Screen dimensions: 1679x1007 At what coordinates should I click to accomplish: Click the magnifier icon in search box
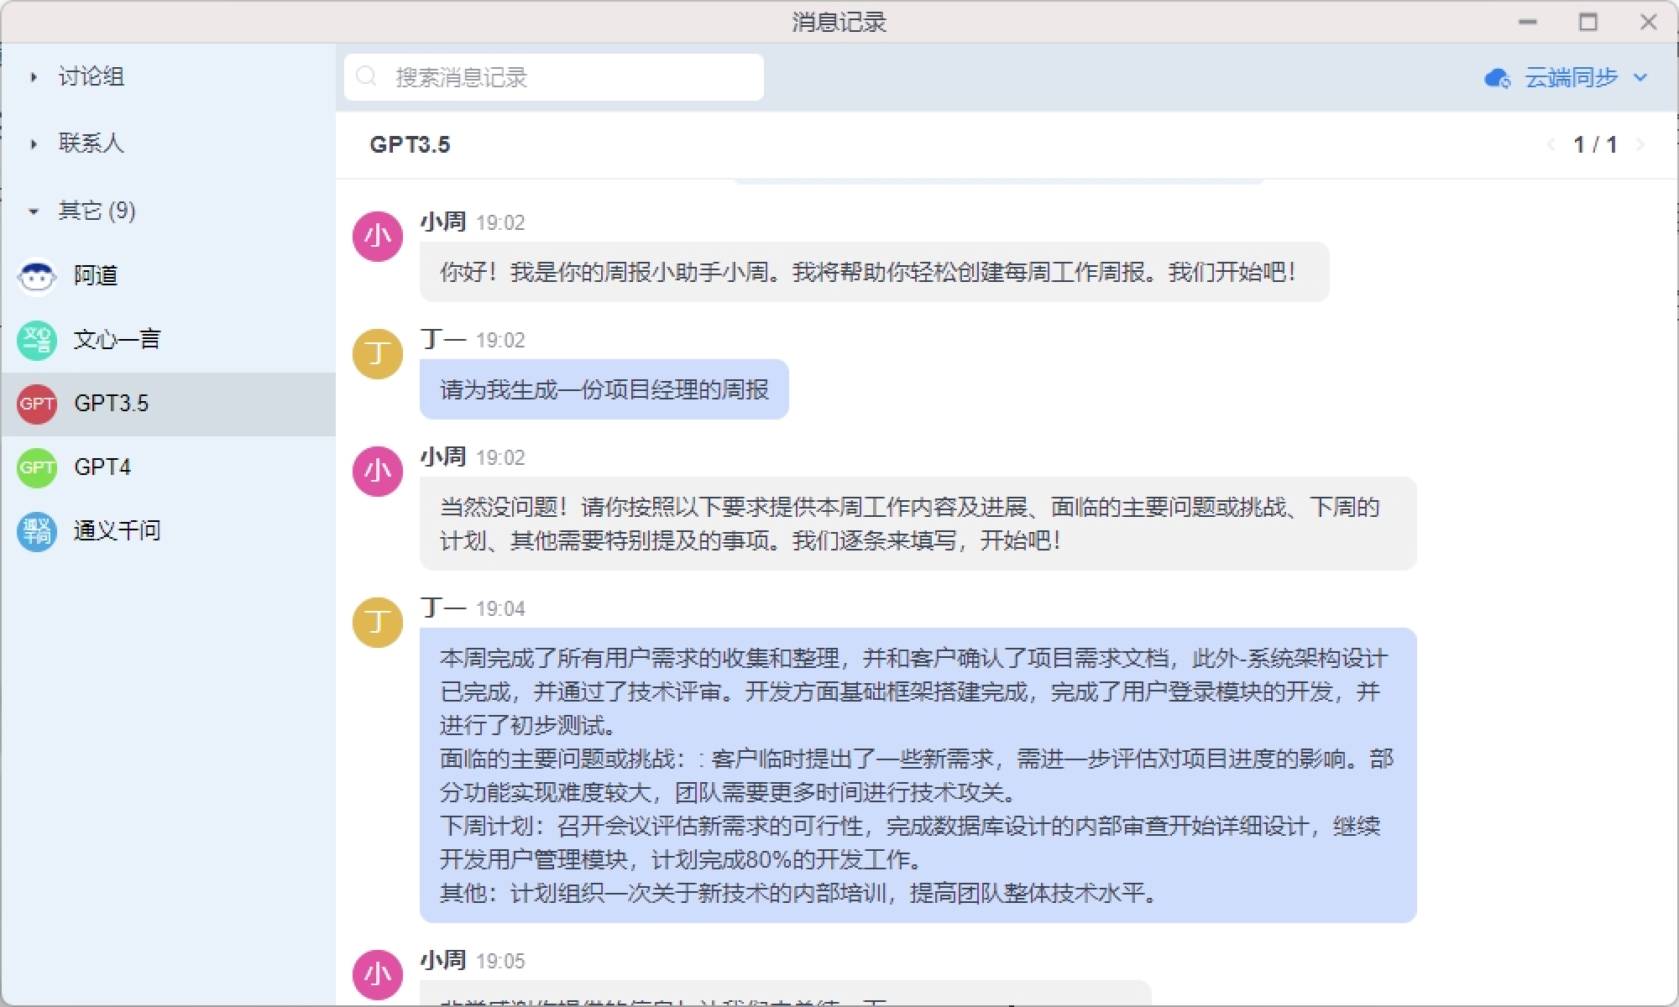[x=367, y=77]
